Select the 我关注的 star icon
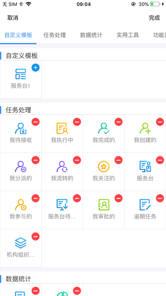 (x=104, y=167)
